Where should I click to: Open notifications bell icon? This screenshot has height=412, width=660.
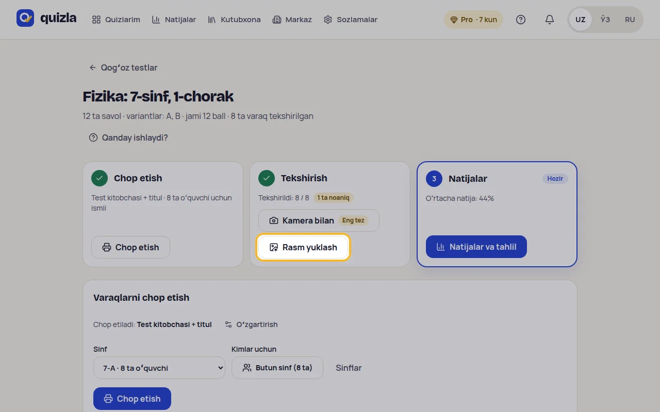pyautogui.click(x=550, y=20)
